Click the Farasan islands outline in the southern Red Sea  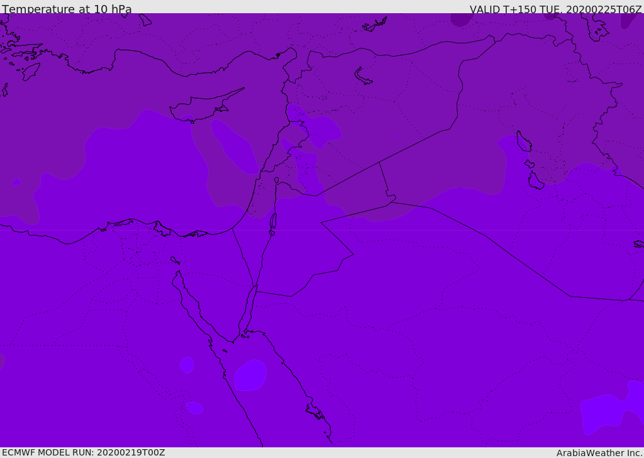point(314,412)
